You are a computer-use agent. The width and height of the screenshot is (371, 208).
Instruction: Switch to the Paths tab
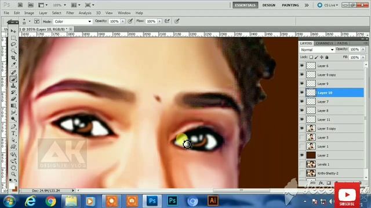pyautogui.click(x=343, y=43)
